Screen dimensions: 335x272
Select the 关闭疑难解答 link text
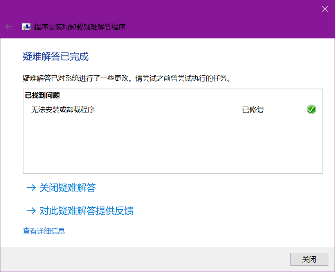(x=68, y=188)
